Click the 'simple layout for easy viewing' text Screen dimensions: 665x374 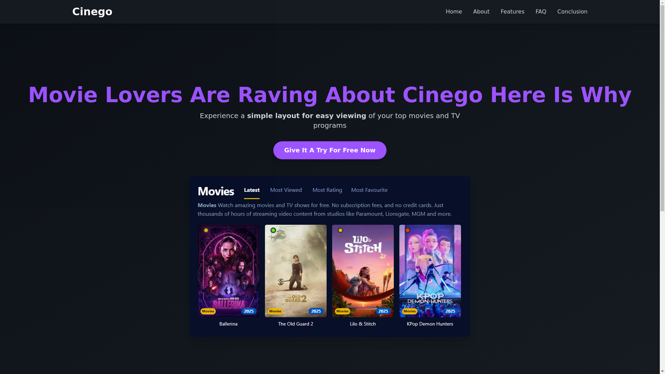click(x=307, y=116)
